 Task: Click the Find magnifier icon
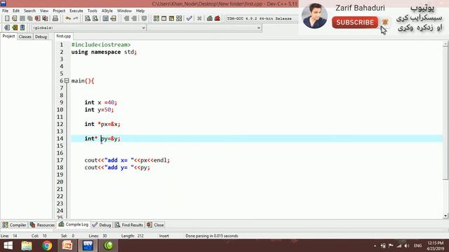(88, 19)
